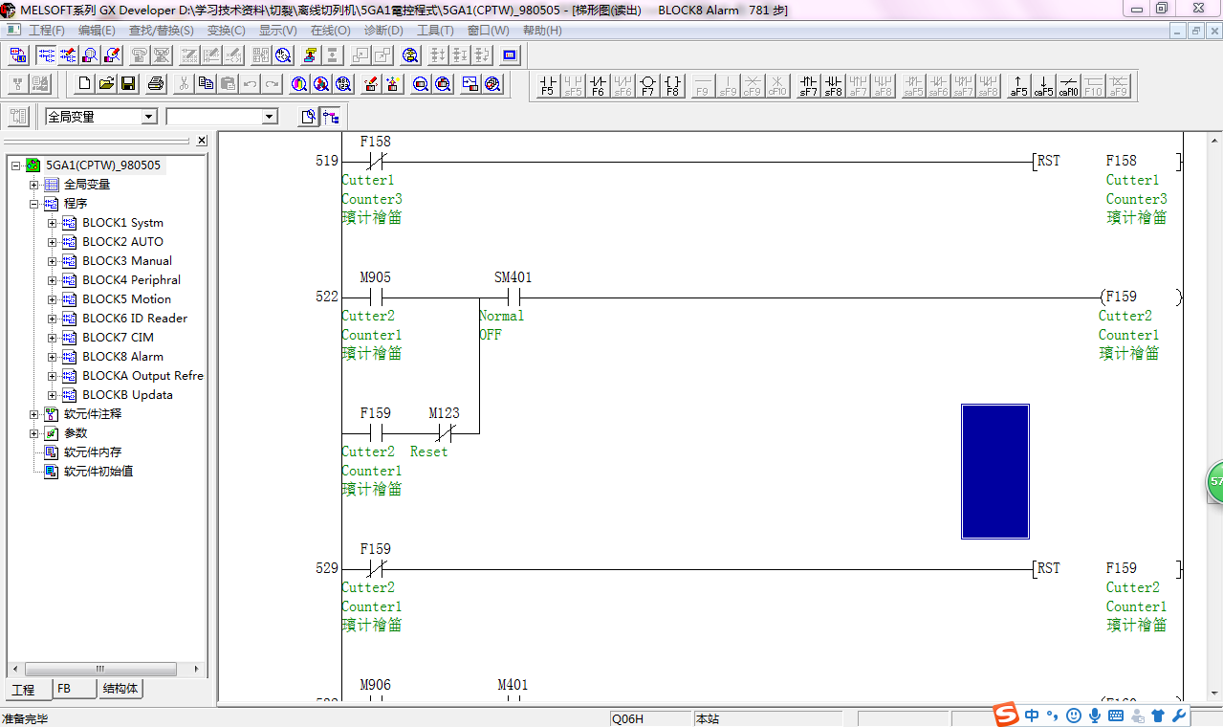Insert a normally open contact (F5)
This screenshot has height=727, width=1223.
coord(547,85)
